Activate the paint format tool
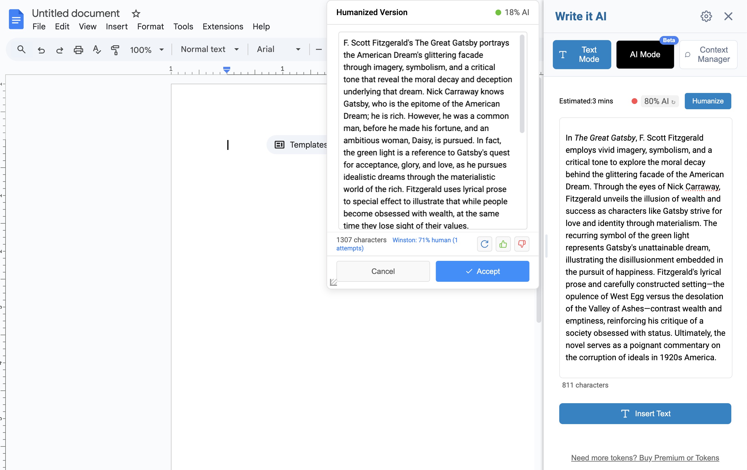This screenshot has width=747, height=470. point(115,50)
